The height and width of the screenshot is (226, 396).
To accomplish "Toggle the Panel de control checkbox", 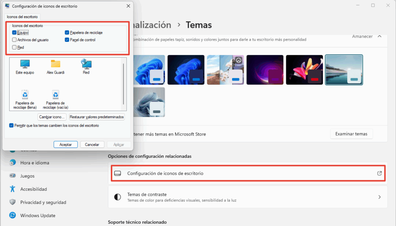I will coord(67,40).
